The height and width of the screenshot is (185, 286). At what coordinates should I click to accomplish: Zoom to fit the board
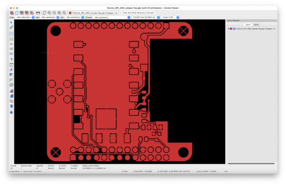(x=59, y=13)
